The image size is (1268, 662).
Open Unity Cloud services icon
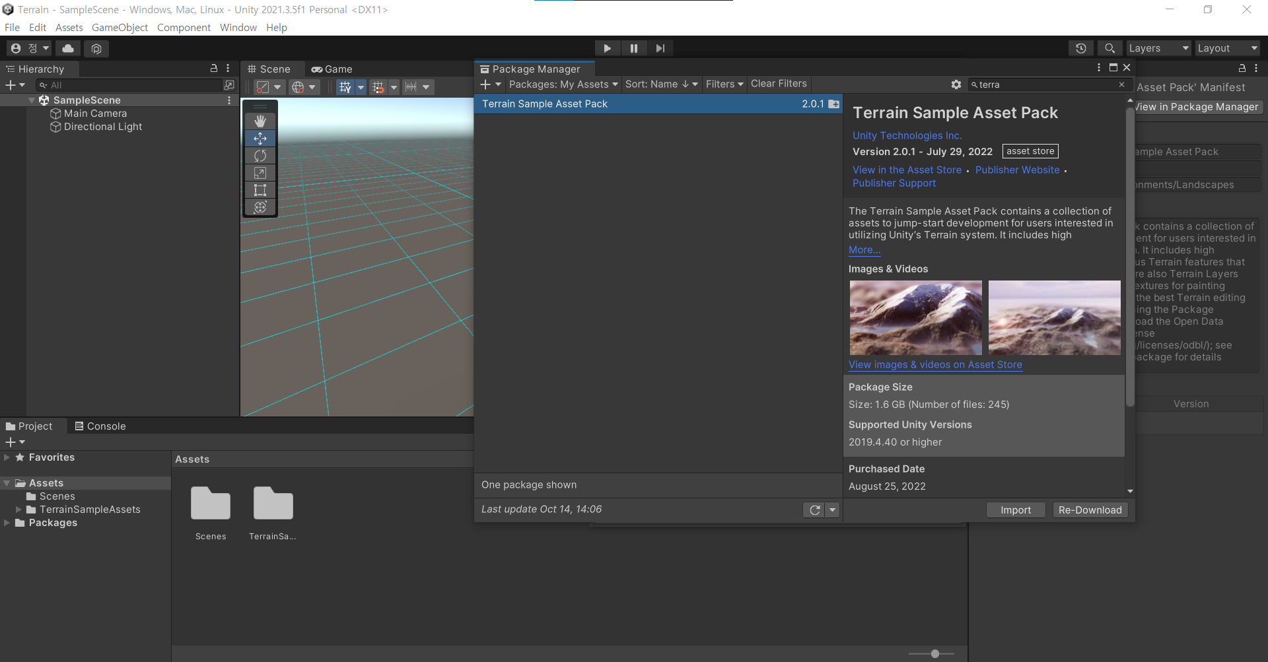click(x=68, y=48)
